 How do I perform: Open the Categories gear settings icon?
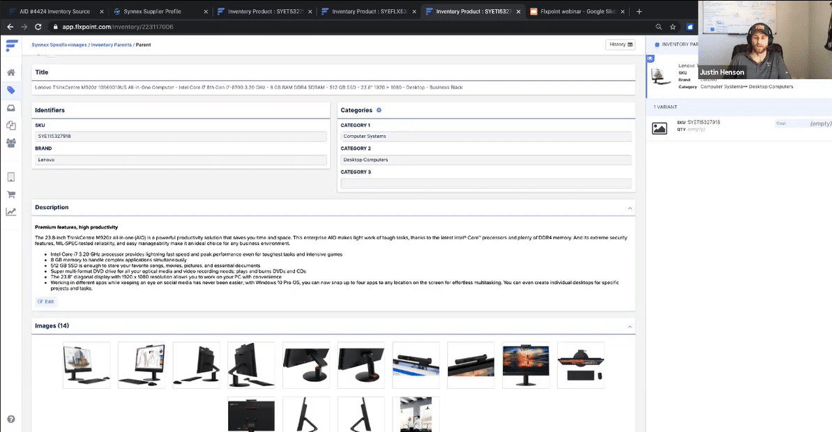(379, 110)
